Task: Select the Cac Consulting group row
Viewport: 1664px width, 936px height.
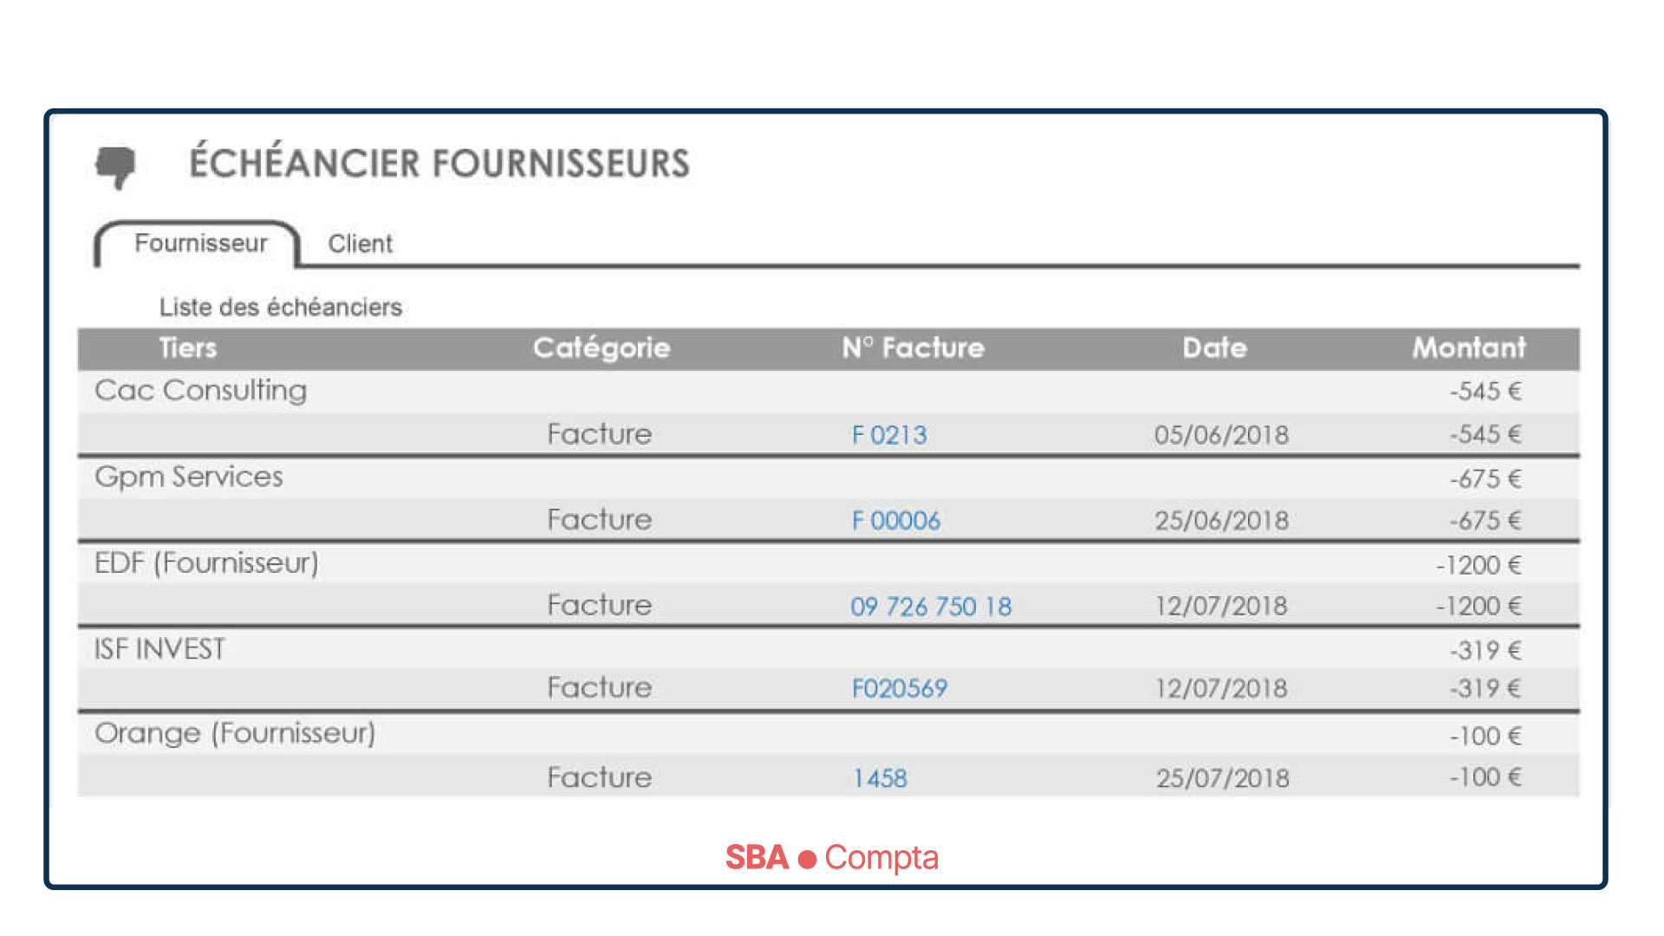Action: tap(829, 392)
